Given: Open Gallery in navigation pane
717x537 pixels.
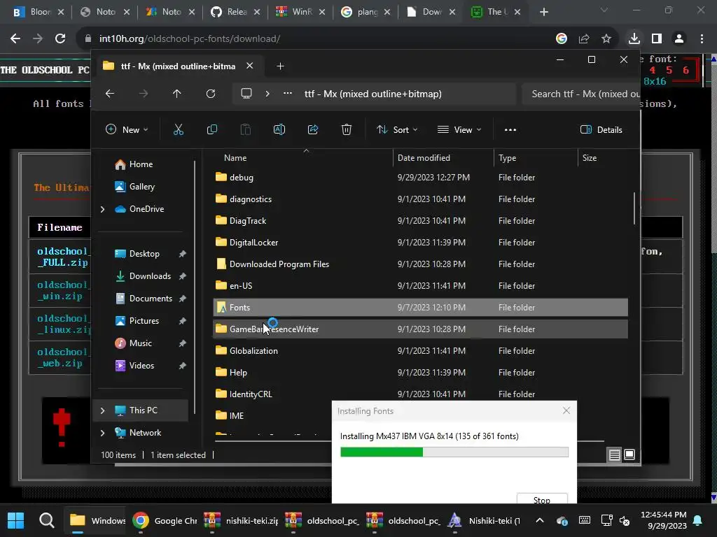Looking at the screenshot, I should tap(135, 187).
